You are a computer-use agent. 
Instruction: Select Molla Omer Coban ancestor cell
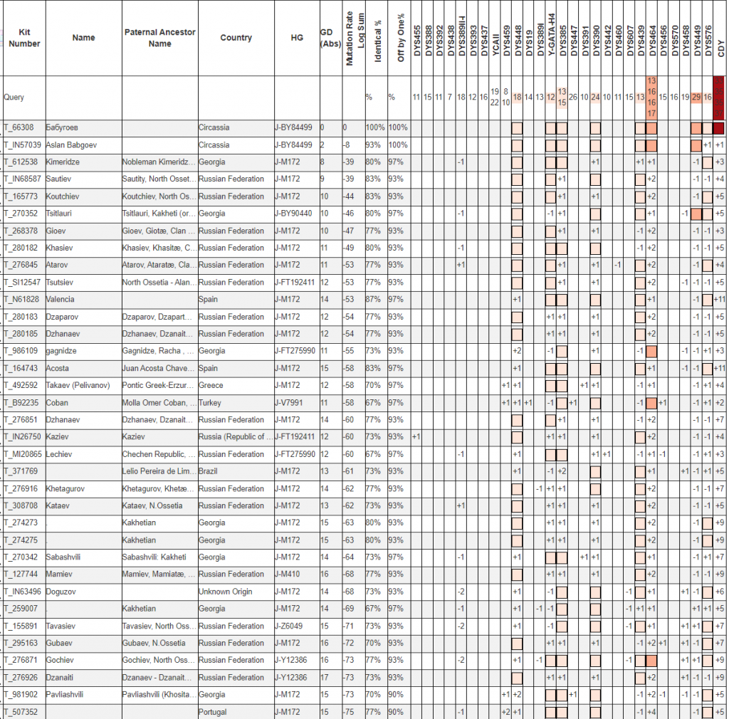tap(158, 403)
